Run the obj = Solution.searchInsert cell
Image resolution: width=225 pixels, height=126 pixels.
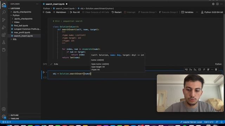pos(44,72)
